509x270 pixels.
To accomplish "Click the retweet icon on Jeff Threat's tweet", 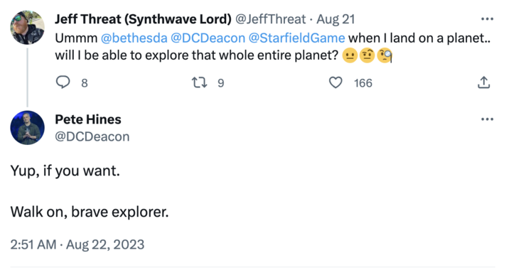I will point(199,82).
